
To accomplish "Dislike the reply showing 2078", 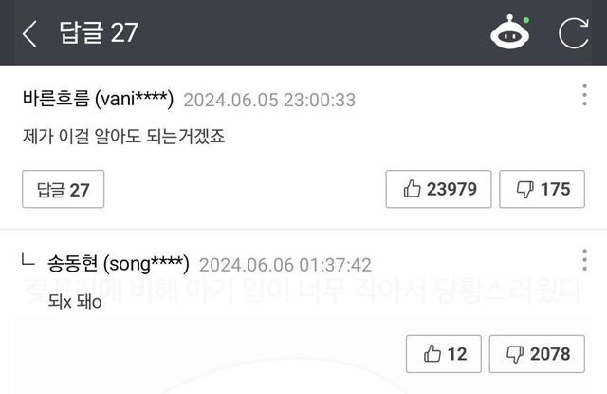I will (x=537, y=354).
